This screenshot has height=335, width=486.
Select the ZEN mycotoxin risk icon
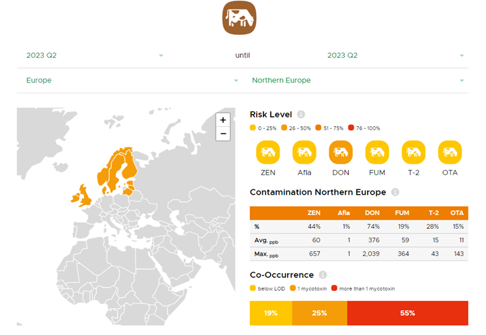[268, 152]
